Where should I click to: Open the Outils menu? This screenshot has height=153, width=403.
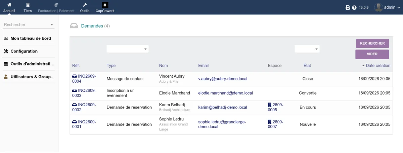click(85, 7)
